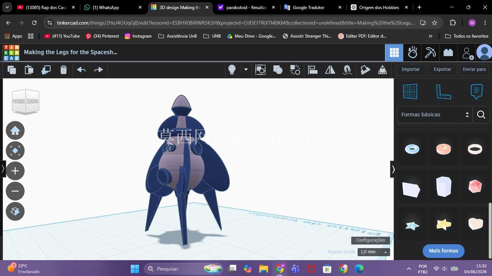Click the view cube
The image size is (492, 276).
tap(25, 102)
